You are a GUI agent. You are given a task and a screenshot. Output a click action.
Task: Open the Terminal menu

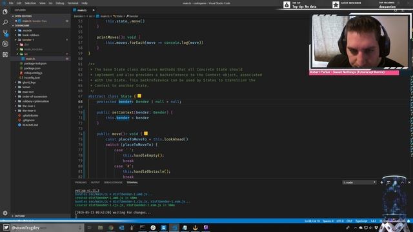[73, 3]
